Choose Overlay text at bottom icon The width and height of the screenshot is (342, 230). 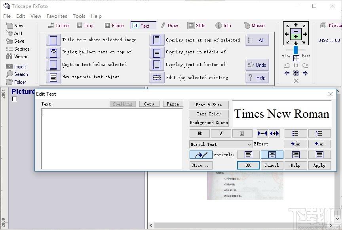tap(157, 65)
